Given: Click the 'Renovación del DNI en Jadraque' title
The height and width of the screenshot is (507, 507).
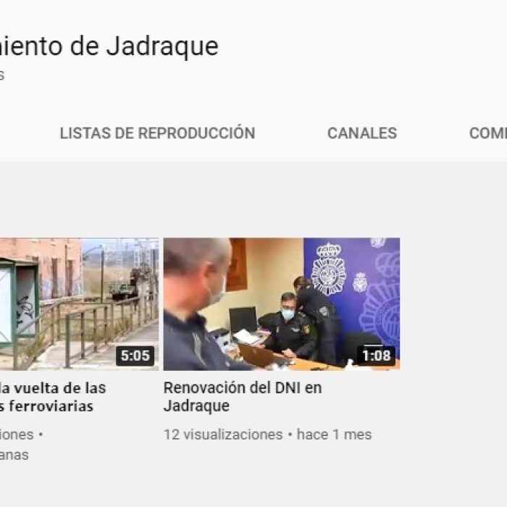Looking at the screenshot, I should tap(243, 397).
